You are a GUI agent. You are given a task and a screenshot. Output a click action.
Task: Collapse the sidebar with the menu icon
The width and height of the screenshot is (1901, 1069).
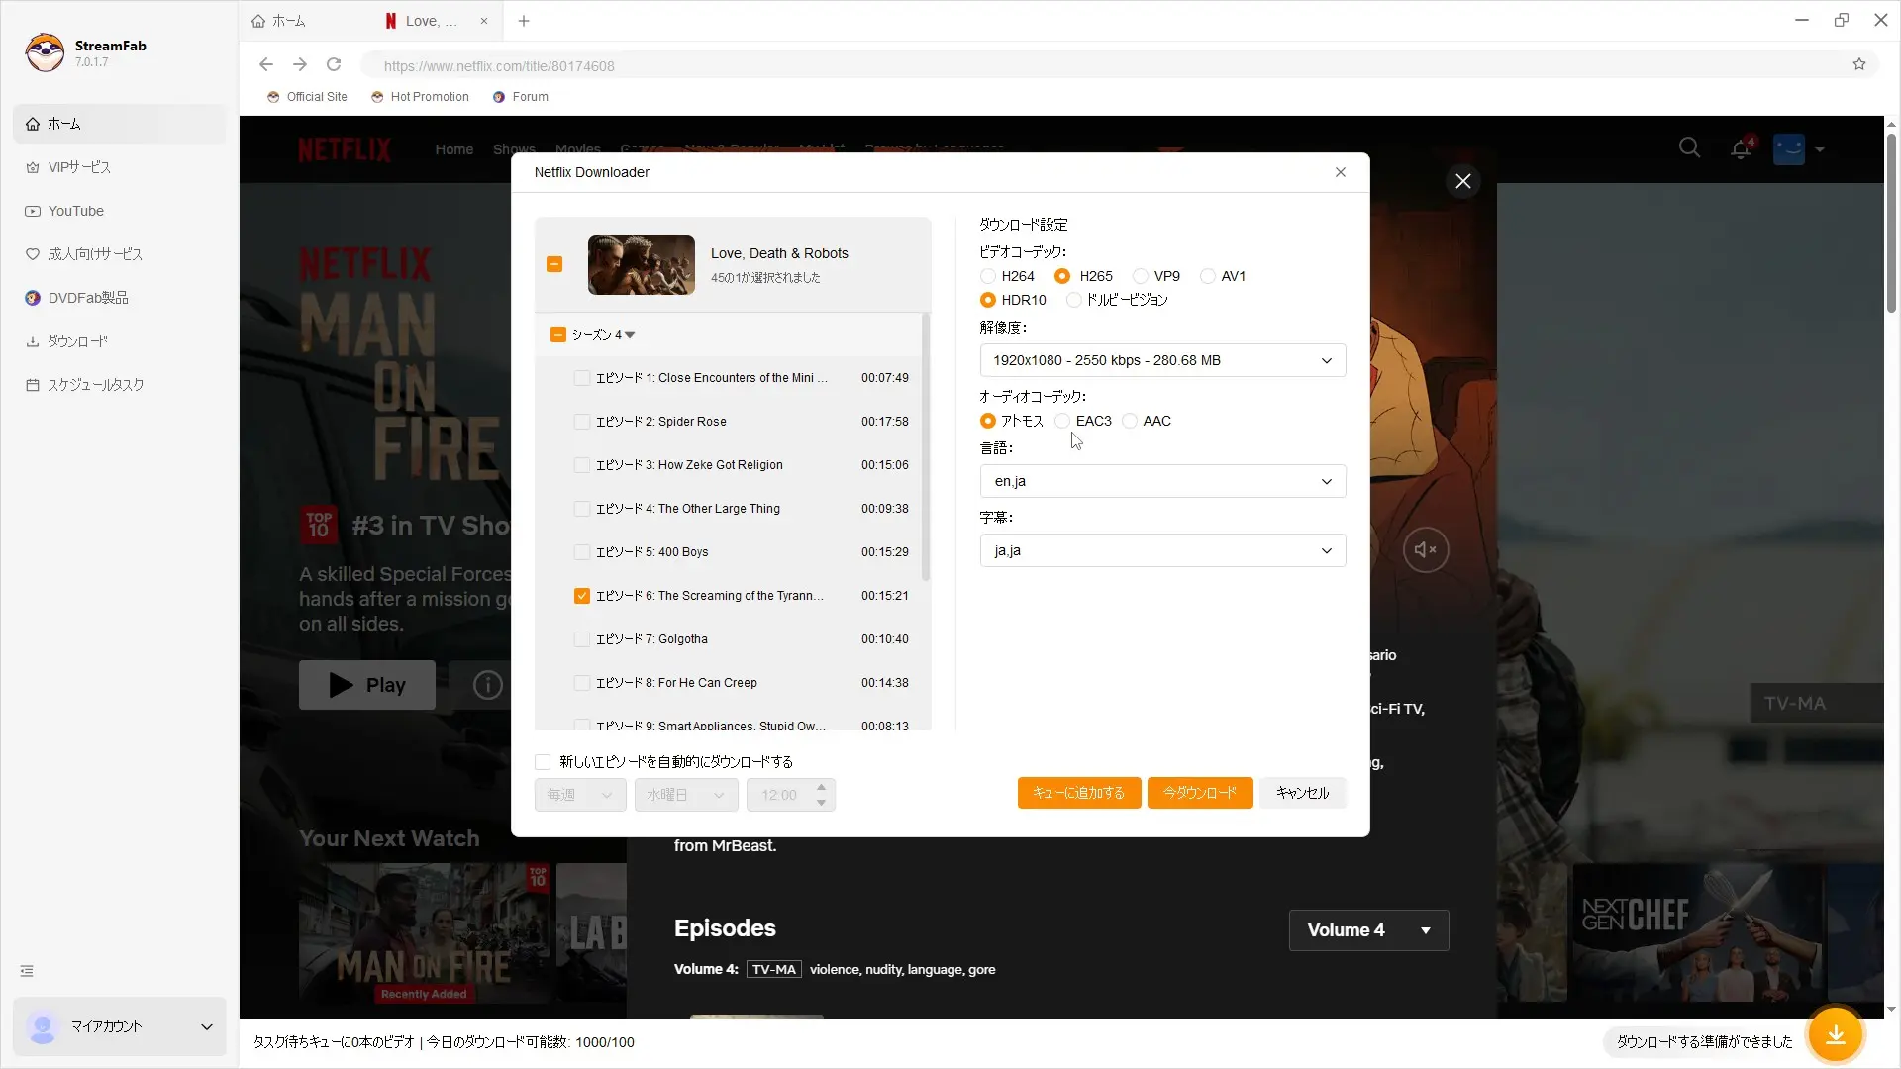coord(27,972)
